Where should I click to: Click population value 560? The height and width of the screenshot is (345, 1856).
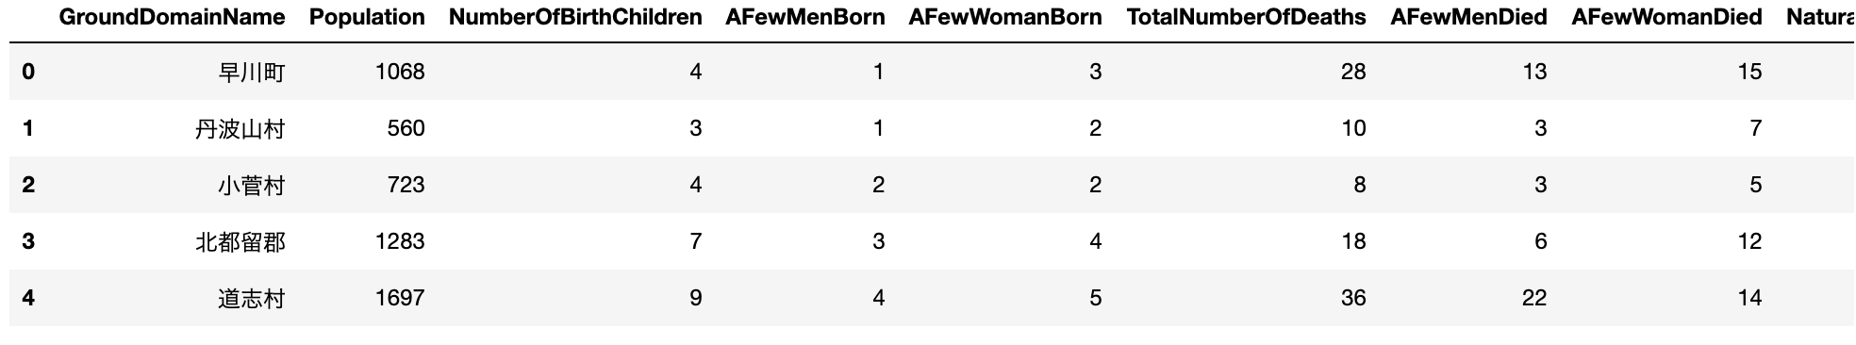(406, 128)
